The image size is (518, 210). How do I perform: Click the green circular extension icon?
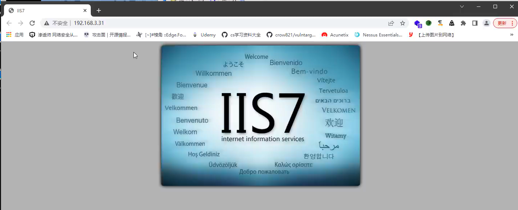429,23
